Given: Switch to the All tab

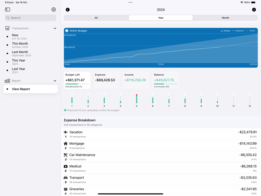Looking at the screenshot, I should pos(96,17).
